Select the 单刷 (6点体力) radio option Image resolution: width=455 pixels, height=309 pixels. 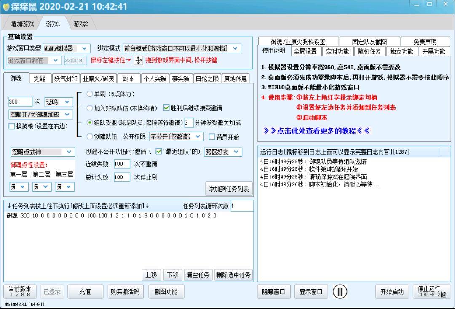(x=89, y=93)
